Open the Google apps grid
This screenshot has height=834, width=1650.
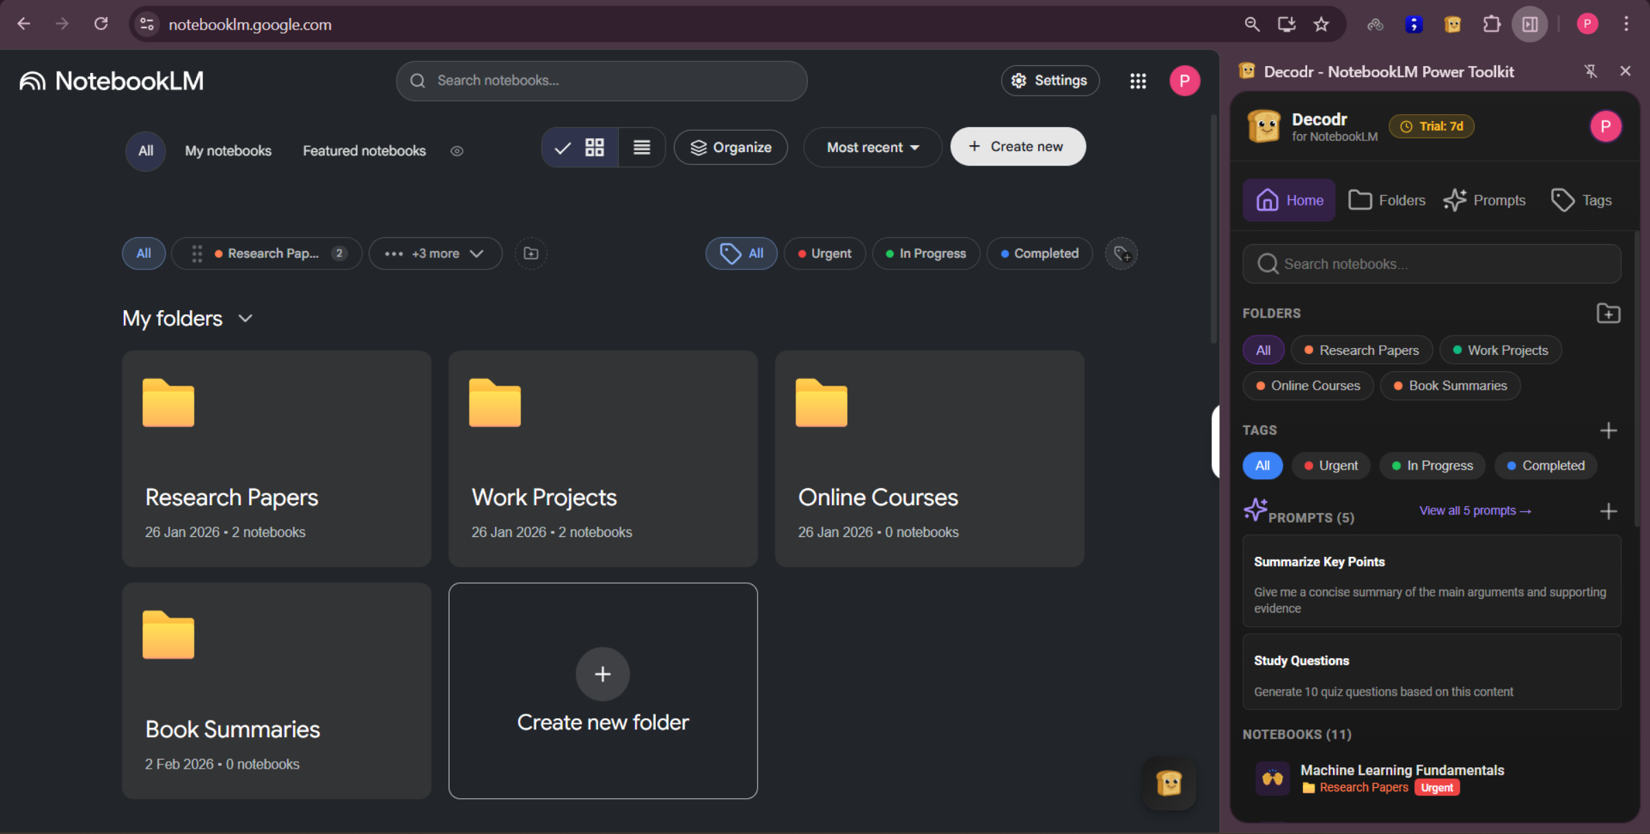[x=1138, y=80]
